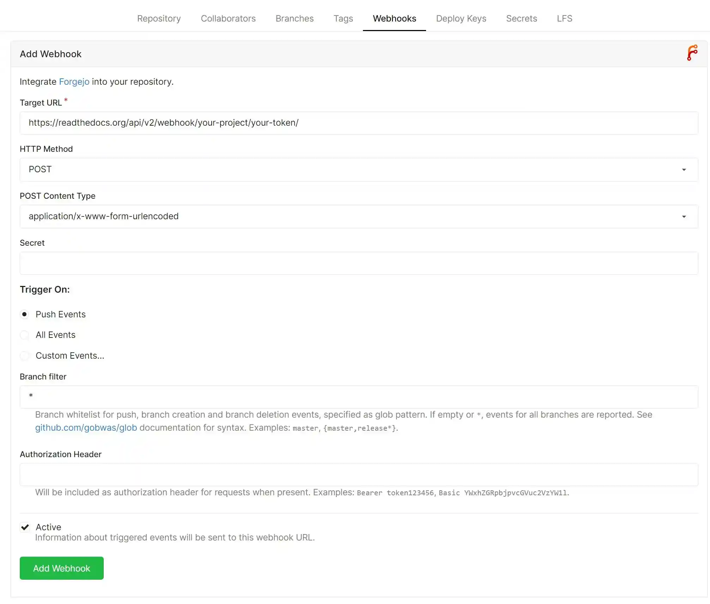Switch to the Repository tab
This screenshot has width=710, height=604.
coord(159,18)
